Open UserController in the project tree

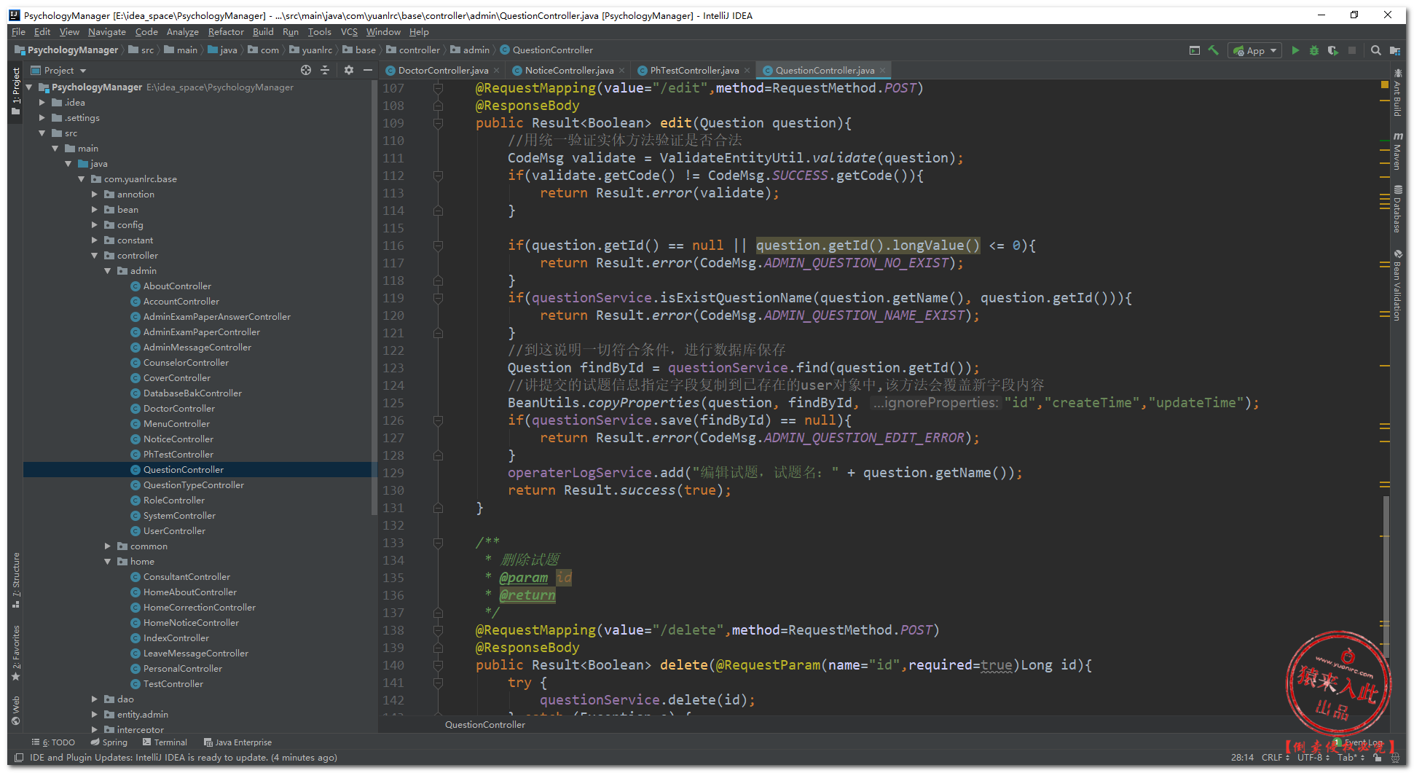point(174,530)
